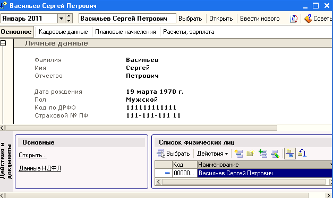
Task: Click the Действия и документы vertical tab
Action: [6, 161]
